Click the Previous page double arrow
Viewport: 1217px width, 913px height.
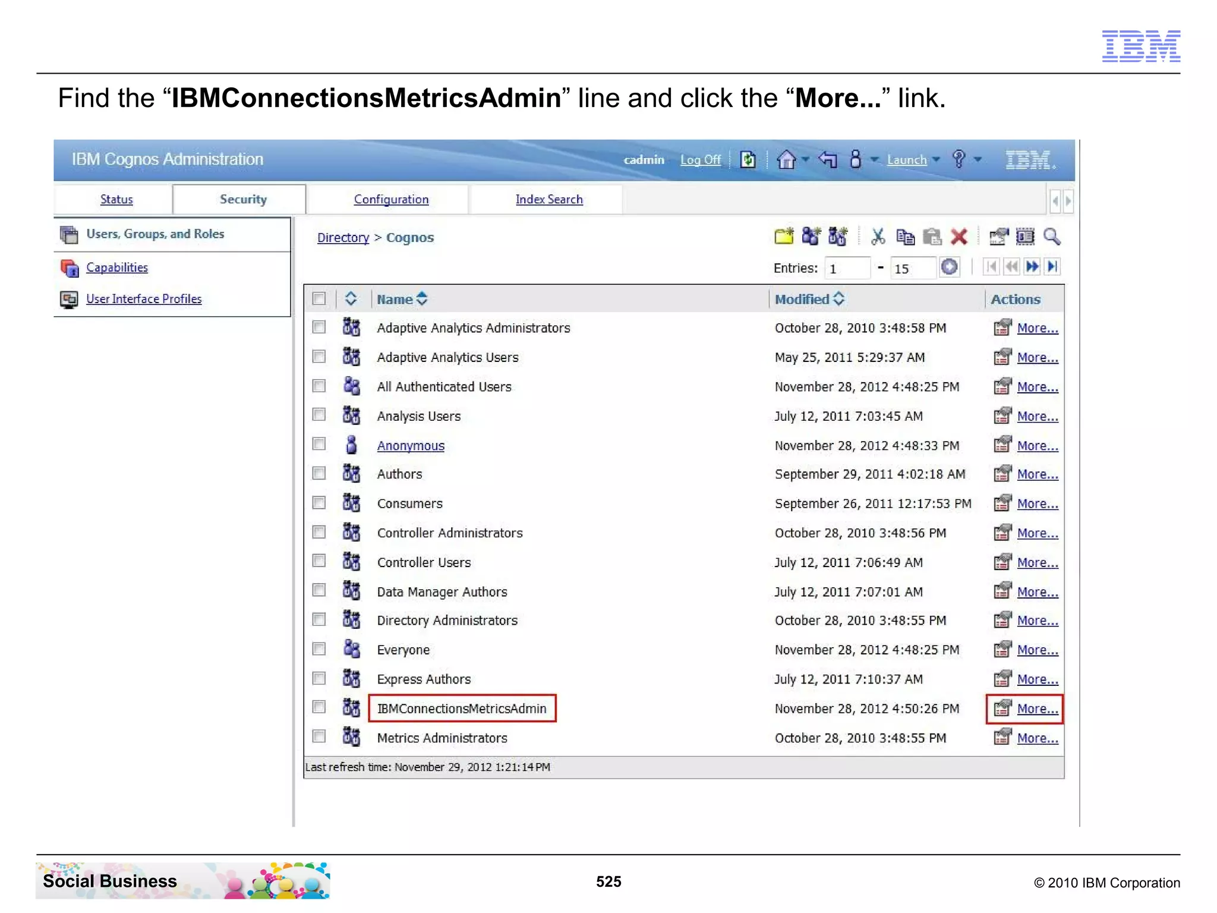(1011, 266)
